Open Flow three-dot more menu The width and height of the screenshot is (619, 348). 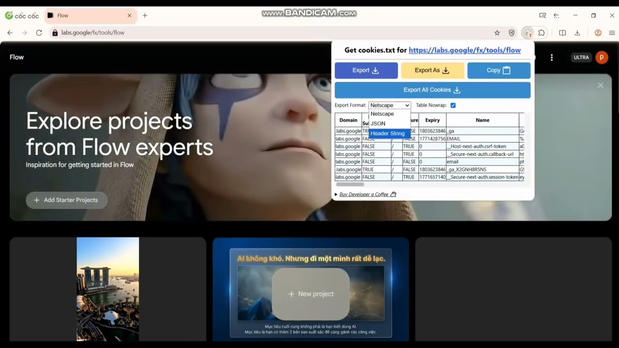(552, 57)
